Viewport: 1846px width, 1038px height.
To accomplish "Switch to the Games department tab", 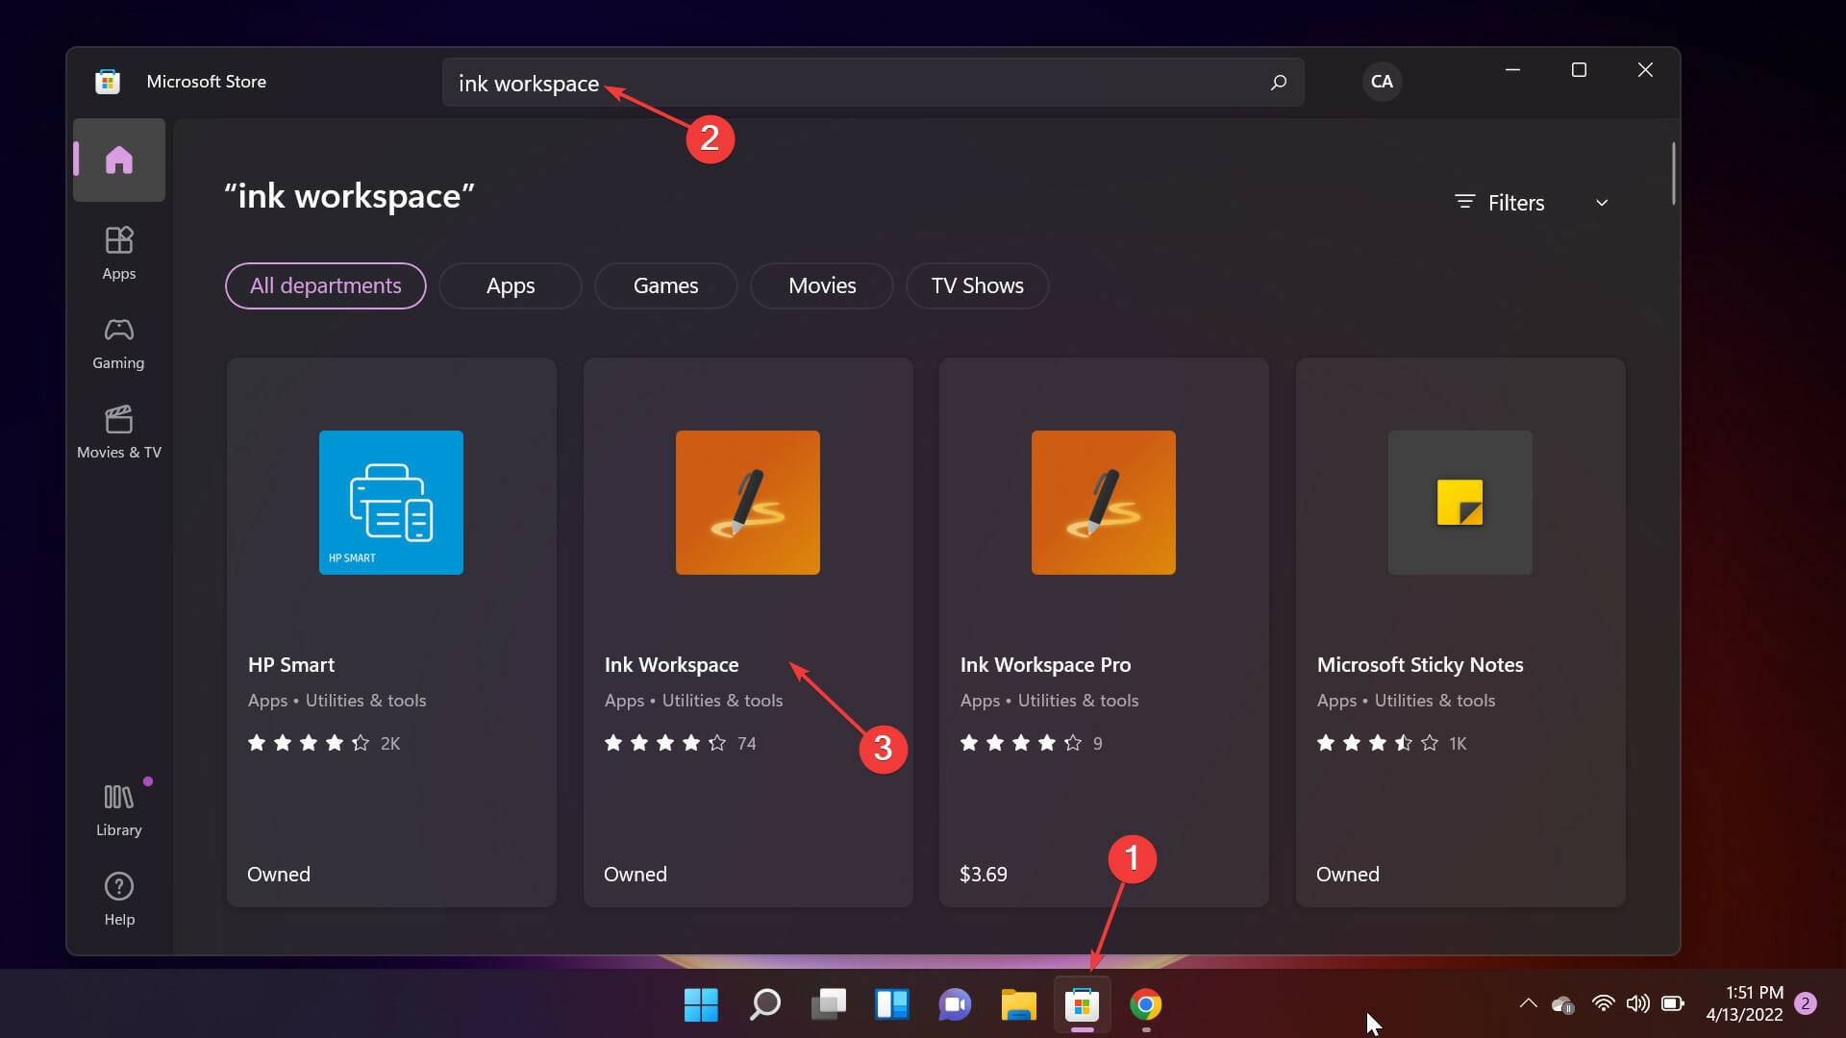I will (x=665, y=285).
